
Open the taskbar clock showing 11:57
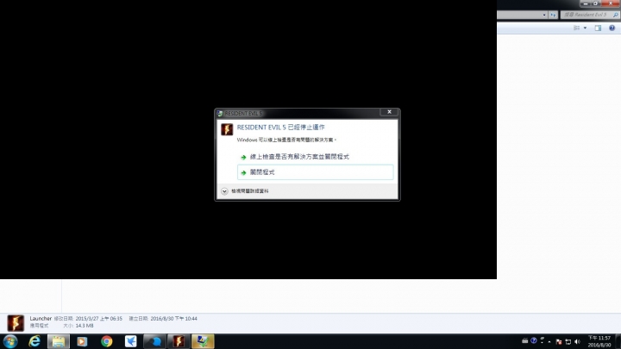(599, 341)
